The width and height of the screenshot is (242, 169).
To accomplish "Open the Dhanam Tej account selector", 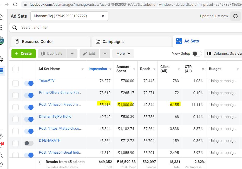I will (69, 16).
